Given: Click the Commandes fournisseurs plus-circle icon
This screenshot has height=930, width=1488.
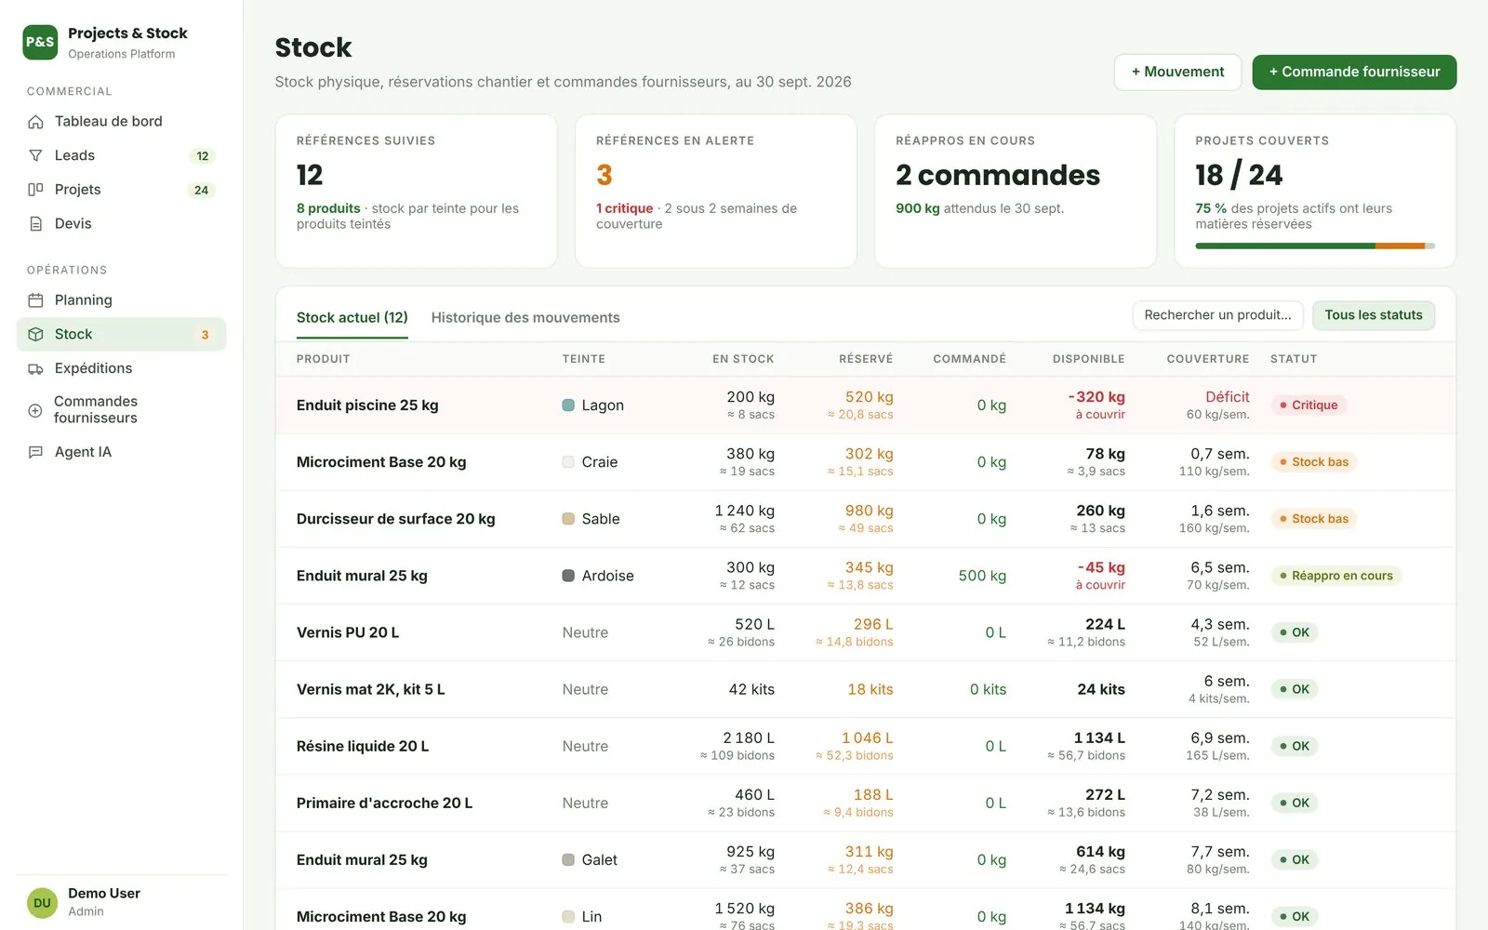Looking at the screenshot, I should [x=35, y=410].
